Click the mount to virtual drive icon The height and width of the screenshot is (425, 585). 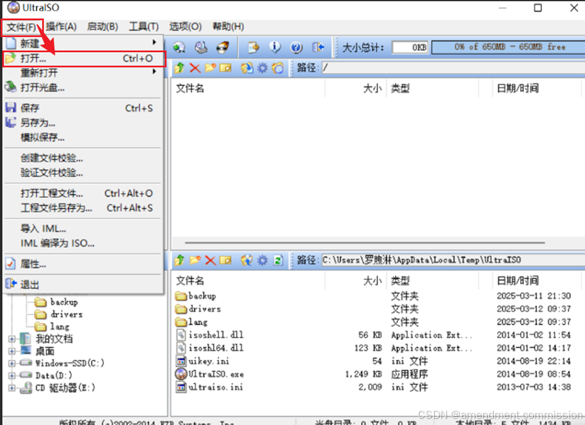(x=201, y=47)
